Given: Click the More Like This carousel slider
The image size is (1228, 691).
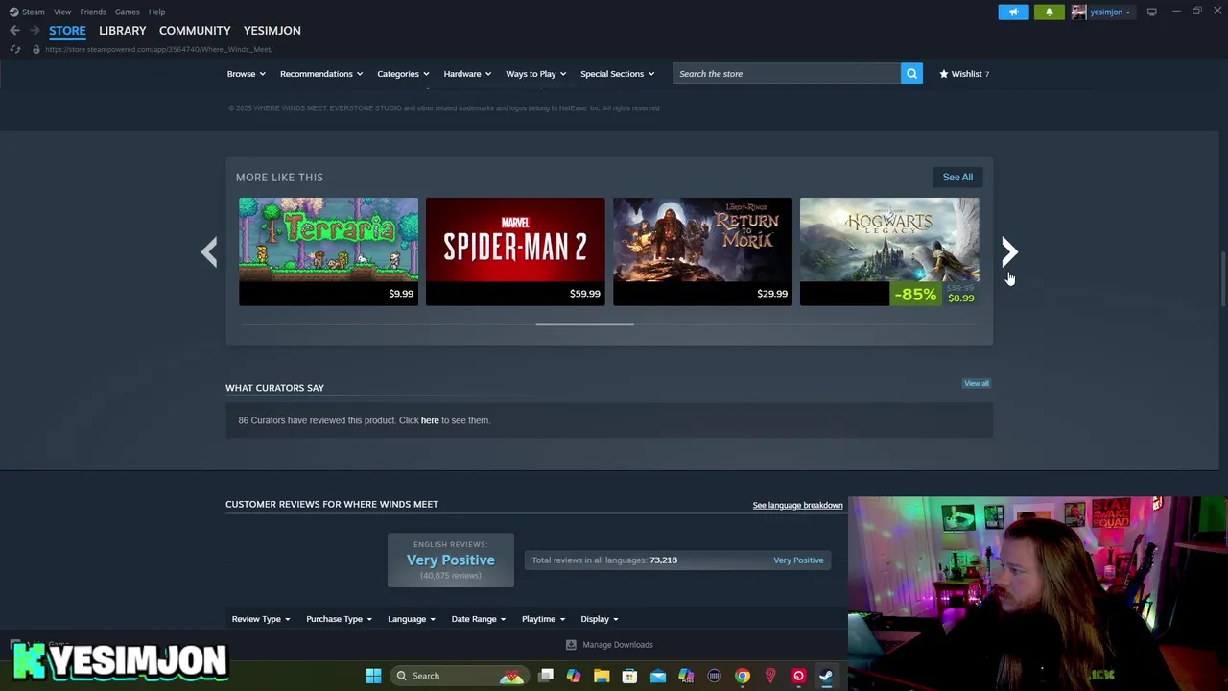Looking at the screenshot, I should (x=584, y=324).
